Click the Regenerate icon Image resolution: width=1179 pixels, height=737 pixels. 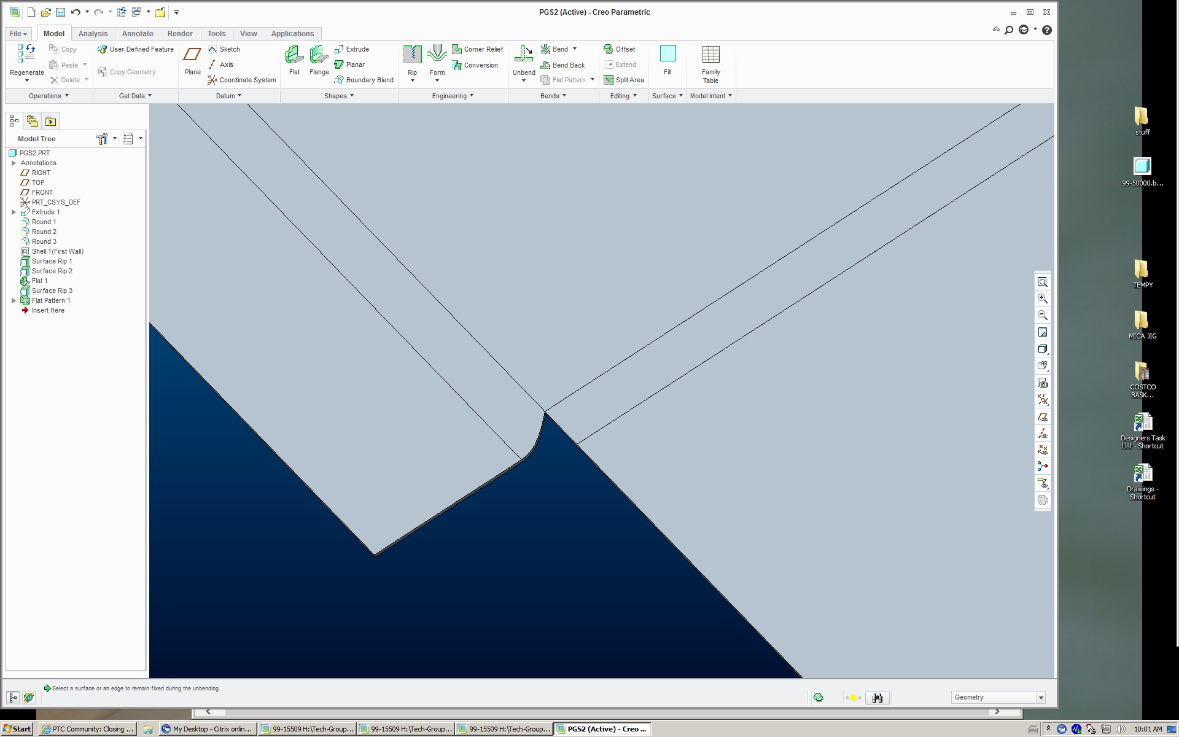(x=26, y=55)
